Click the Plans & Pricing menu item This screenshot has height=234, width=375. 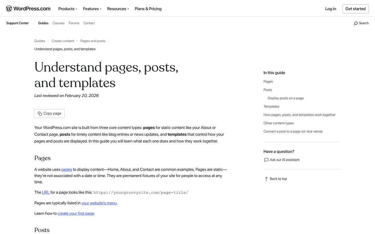pyautogui.click(x=148, y=9)
